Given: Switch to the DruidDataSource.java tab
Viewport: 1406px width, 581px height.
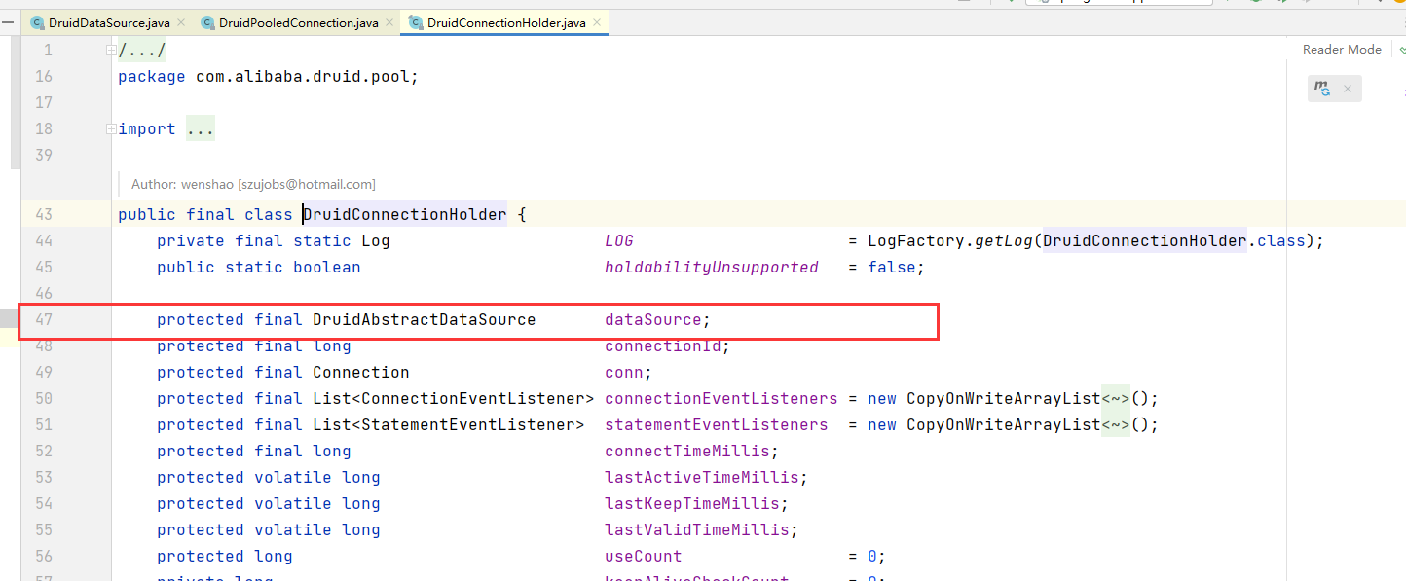Looking at the screenshot, I should tap(109, 22).
